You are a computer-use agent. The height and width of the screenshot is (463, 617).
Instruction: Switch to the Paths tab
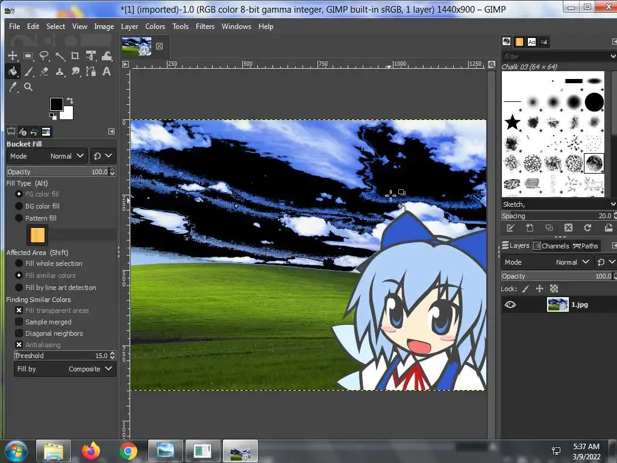(586, 246)
